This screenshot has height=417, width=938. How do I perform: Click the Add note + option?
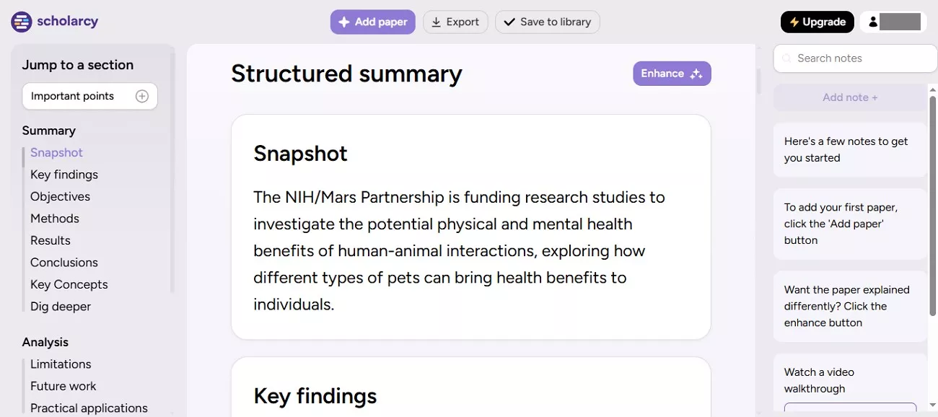pyautogui.click(x=849, y=97)
